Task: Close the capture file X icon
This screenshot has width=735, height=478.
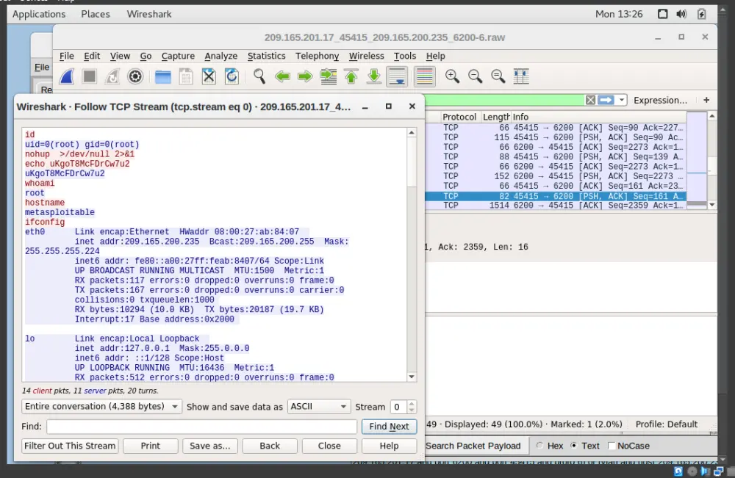Action: tap(209, 76)
